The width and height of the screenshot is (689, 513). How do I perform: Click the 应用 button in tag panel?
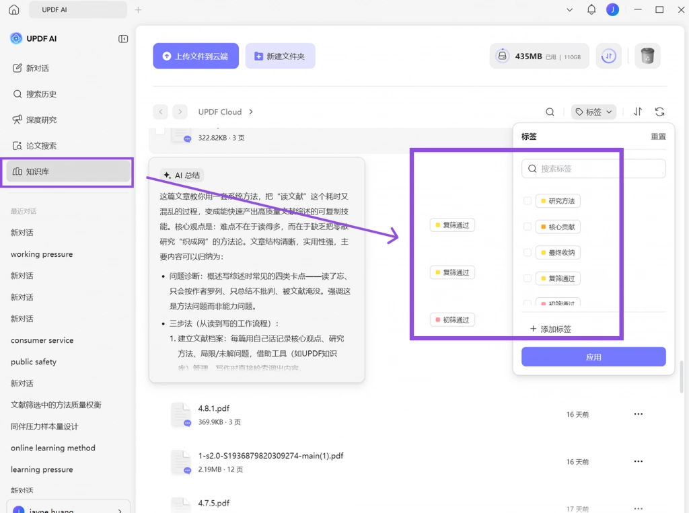click(x=593, y=356)
